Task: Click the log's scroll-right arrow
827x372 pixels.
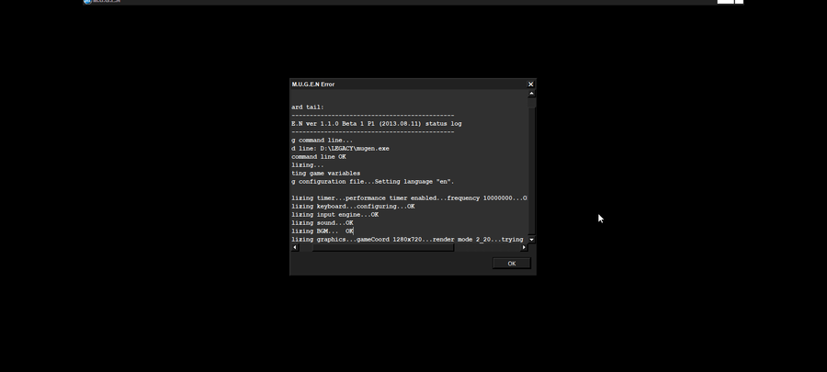Action: coord(524,247)
